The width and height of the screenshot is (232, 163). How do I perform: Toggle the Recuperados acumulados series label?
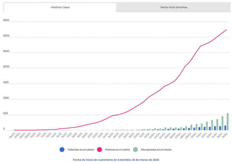click(156, 150)
